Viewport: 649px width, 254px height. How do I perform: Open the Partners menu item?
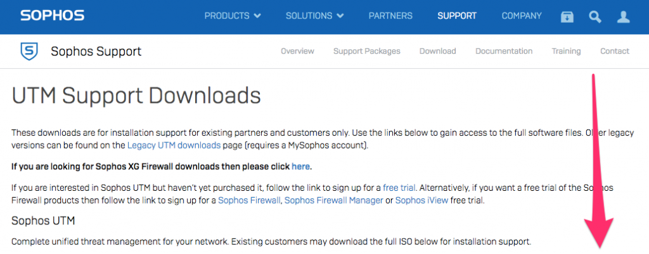[x=390, y=16]
